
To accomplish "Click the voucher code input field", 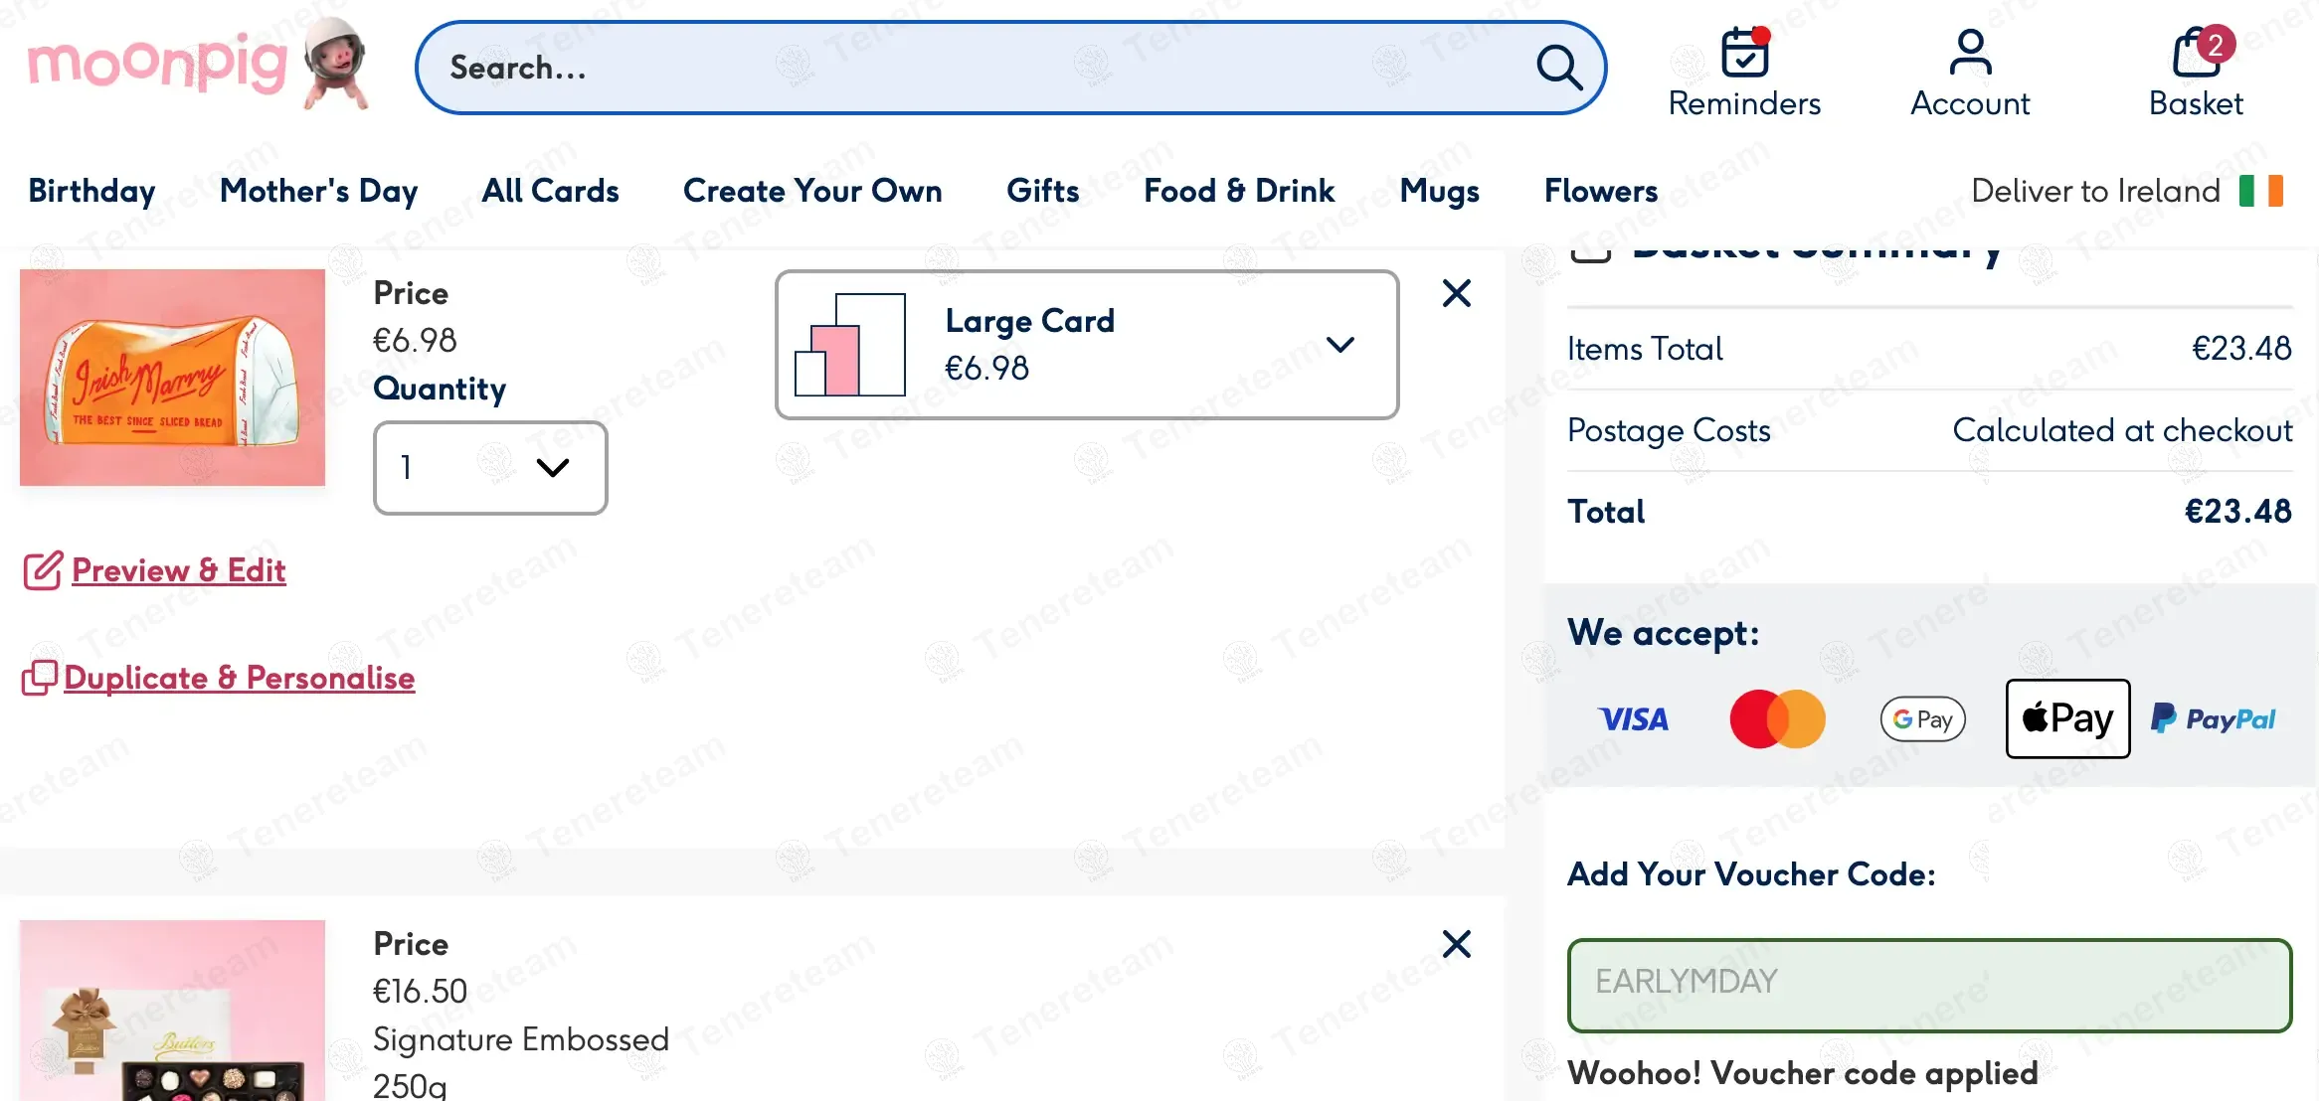I will (x=1929, y=985).
